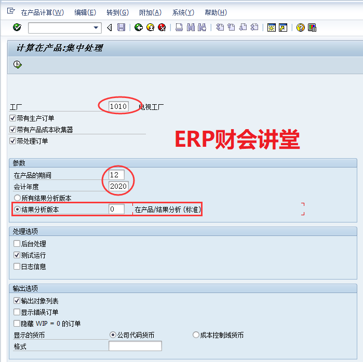Select the 所有结果分析版本 radio button
The width and height of the screenshot is (363, 362).
click(x=17, y=198)
